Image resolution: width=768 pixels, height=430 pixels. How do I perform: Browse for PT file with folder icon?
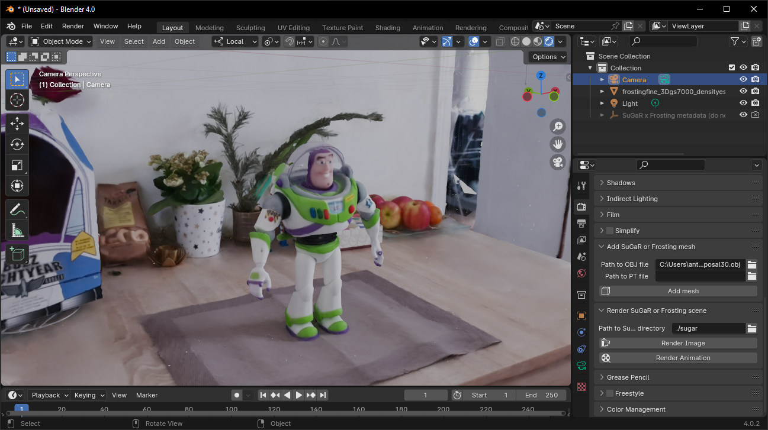[x=752, y=276]
